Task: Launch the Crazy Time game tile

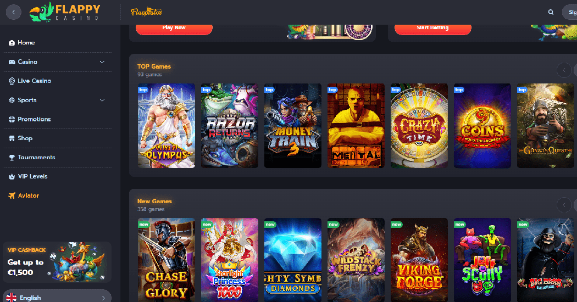Action: point(419,126)
